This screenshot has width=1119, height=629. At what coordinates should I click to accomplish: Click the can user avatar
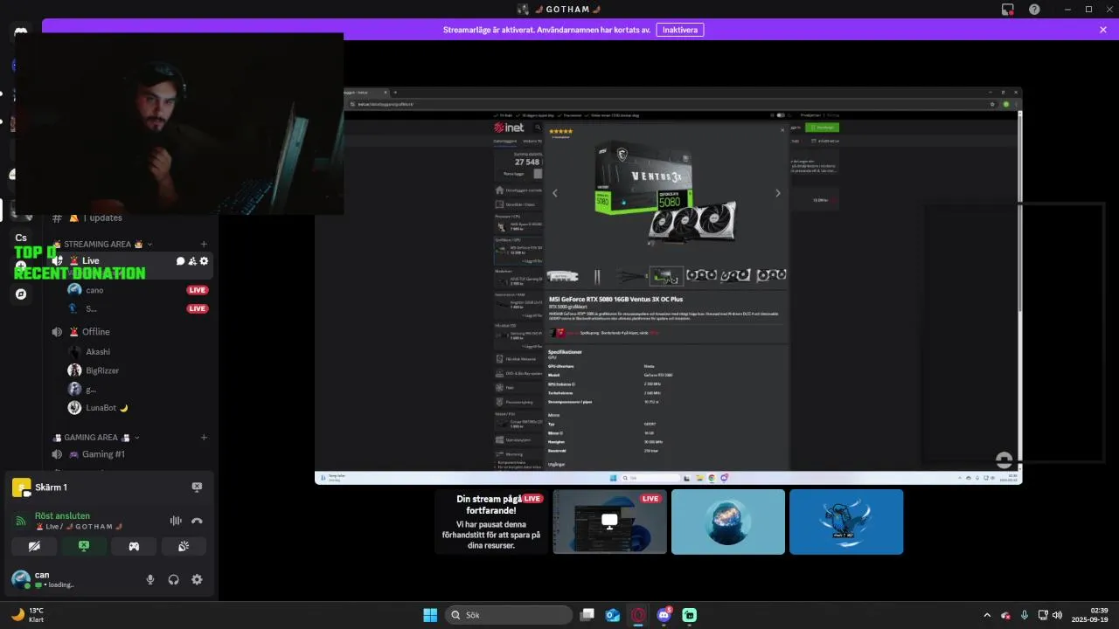point(20,578)
